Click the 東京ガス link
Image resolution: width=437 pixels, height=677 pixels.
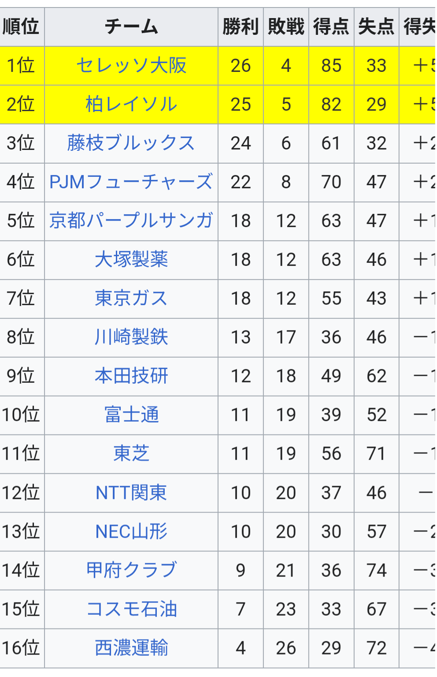[x=131, y=299]
